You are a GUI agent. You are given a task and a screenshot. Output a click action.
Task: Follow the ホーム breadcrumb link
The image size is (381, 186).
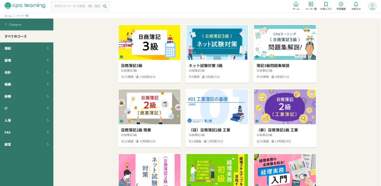[x=8, y=16]
